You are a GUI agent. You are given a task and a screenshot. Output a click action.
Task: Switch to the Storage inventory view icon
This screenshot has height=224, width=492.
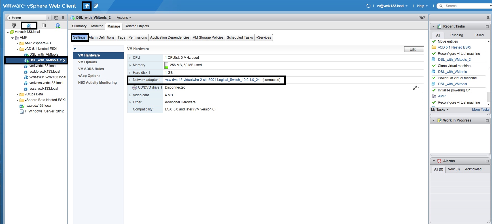[44, 26]
